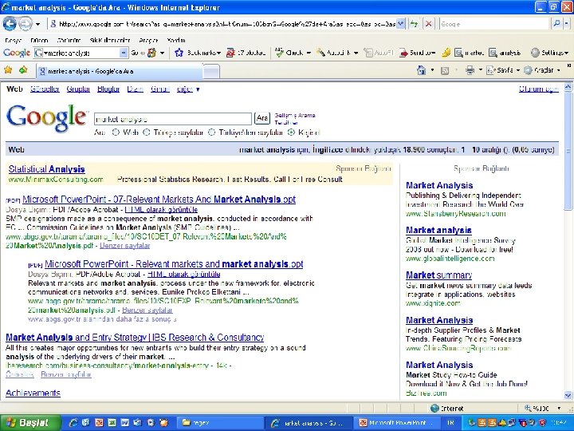The height and width of the screenshot is (431, 574).
Task: Click the Stop loading red X icon
Action: coord(428,24)
